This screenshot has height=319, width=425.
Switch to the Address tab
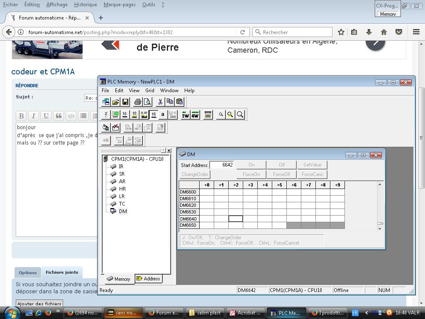(148, 279)
